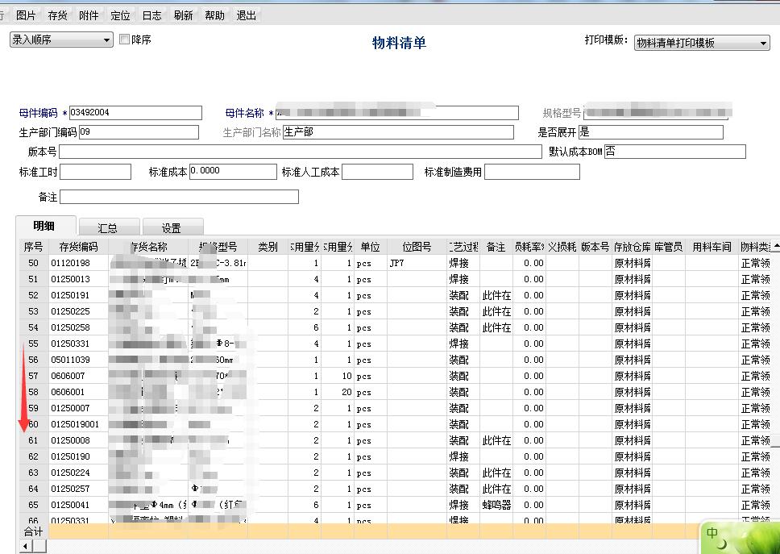Click the table's vertical scroll up arrow
Viewport: 780px width, 554px height.
(775, 247)
